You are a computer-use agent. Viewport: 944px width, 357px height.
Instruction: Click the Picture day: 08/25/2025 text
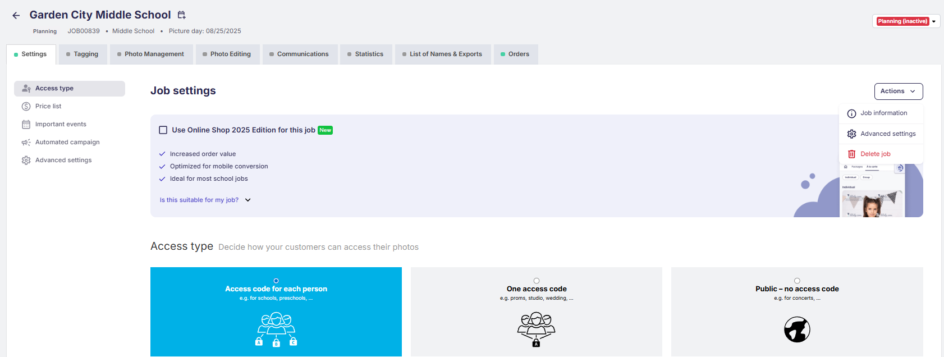coord(205,31)
